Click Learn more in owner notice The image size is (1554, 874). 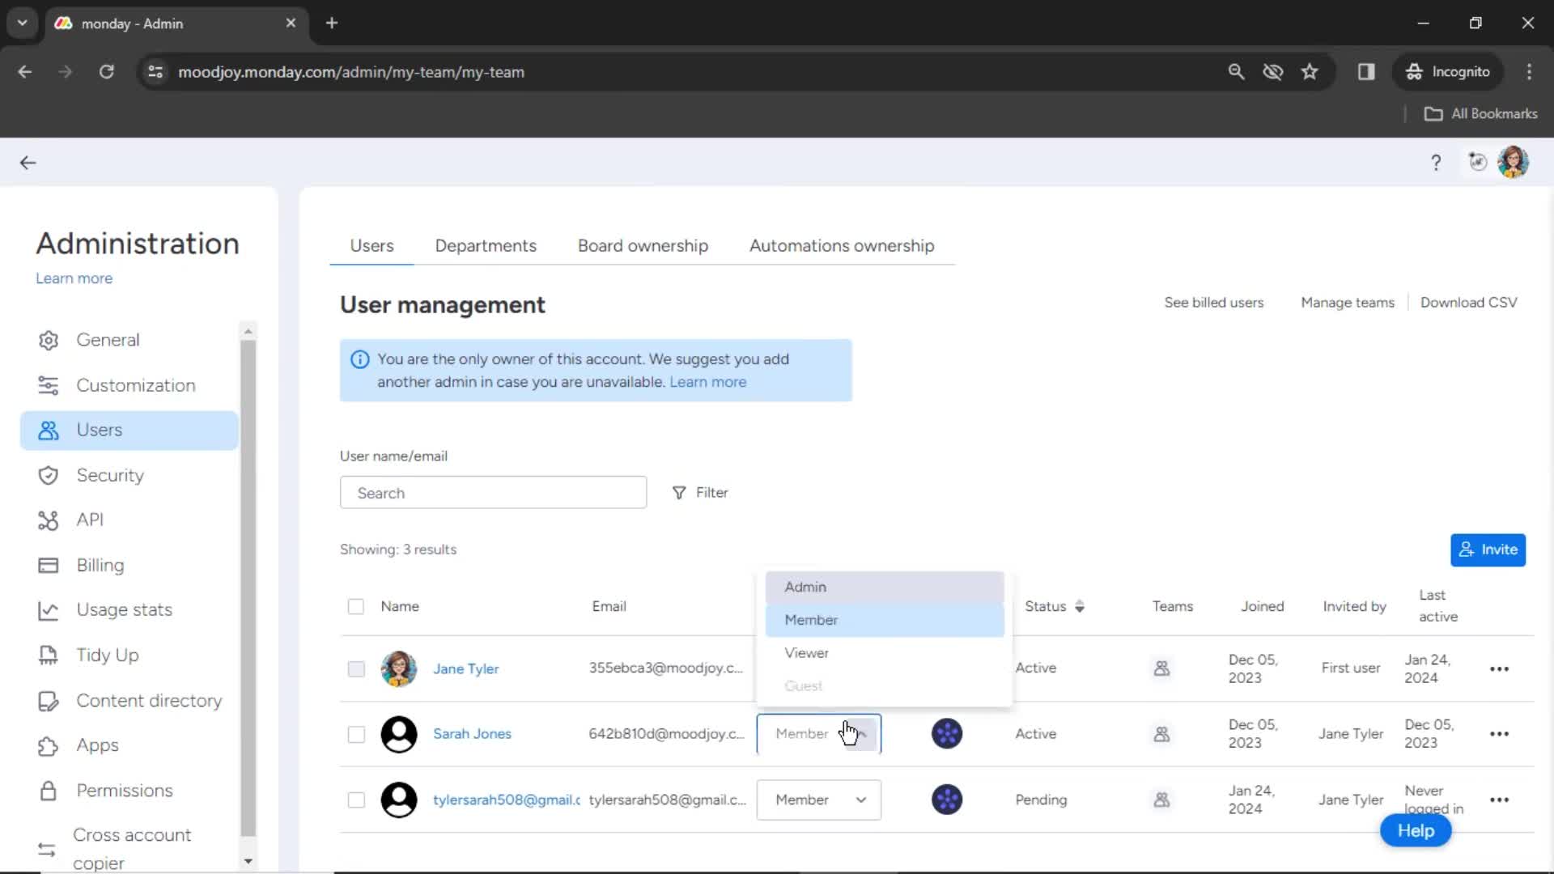708,382
